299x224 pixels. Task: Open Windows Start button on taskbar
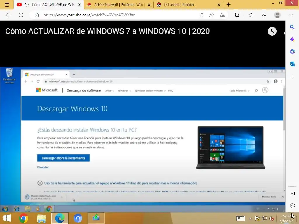coord(7,218)
